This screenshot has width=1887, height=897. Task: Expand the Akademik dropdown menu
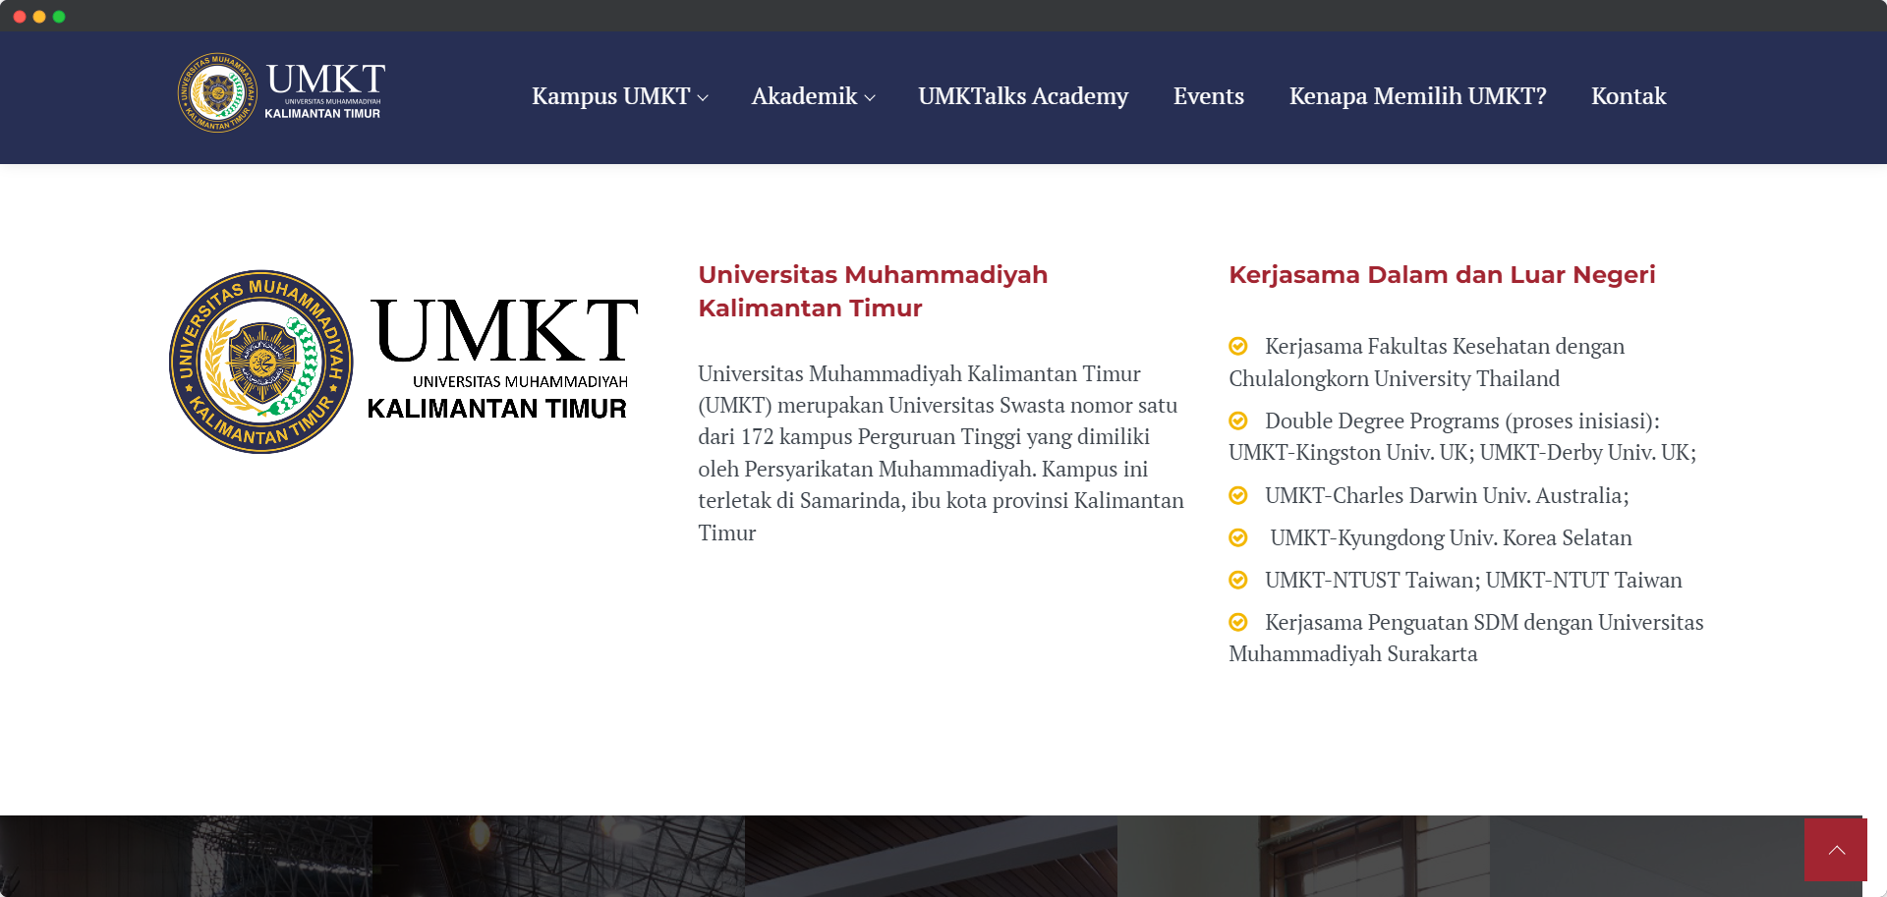(813, 96)
